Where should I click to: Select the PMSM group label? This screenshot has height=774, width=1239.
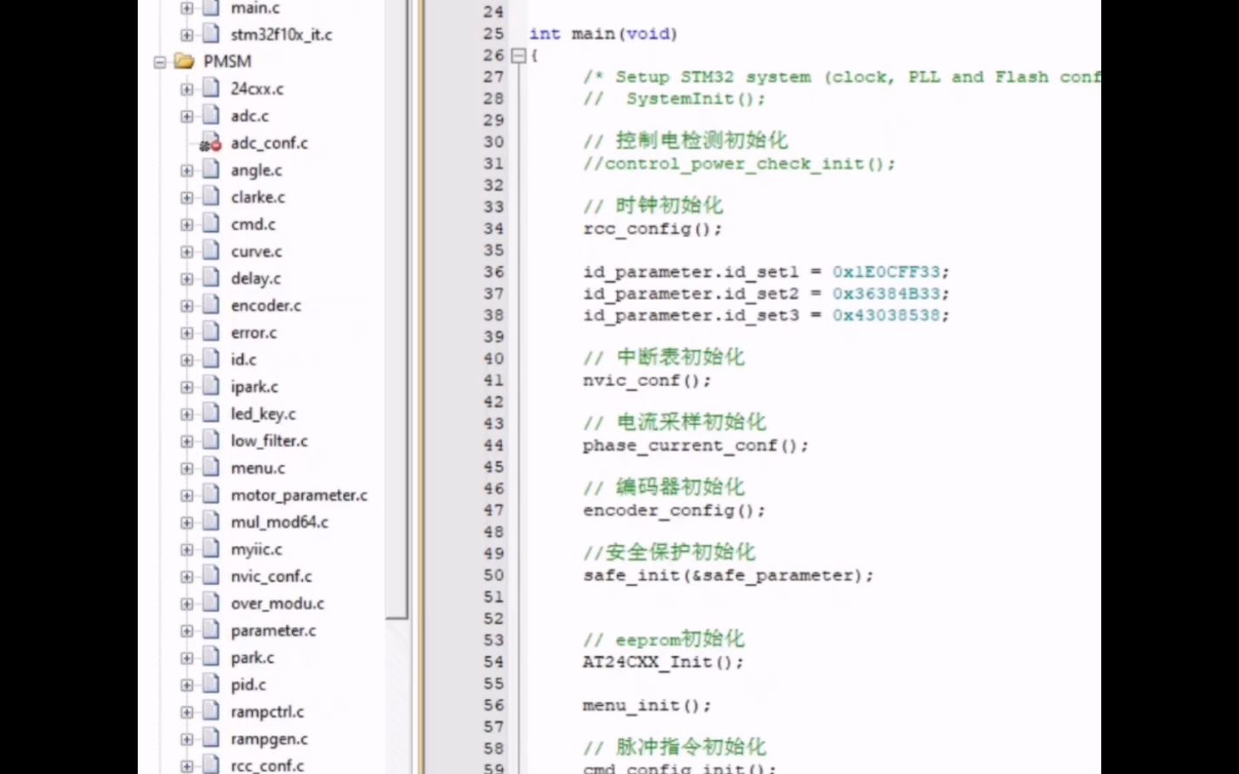(x=227, y=61)
